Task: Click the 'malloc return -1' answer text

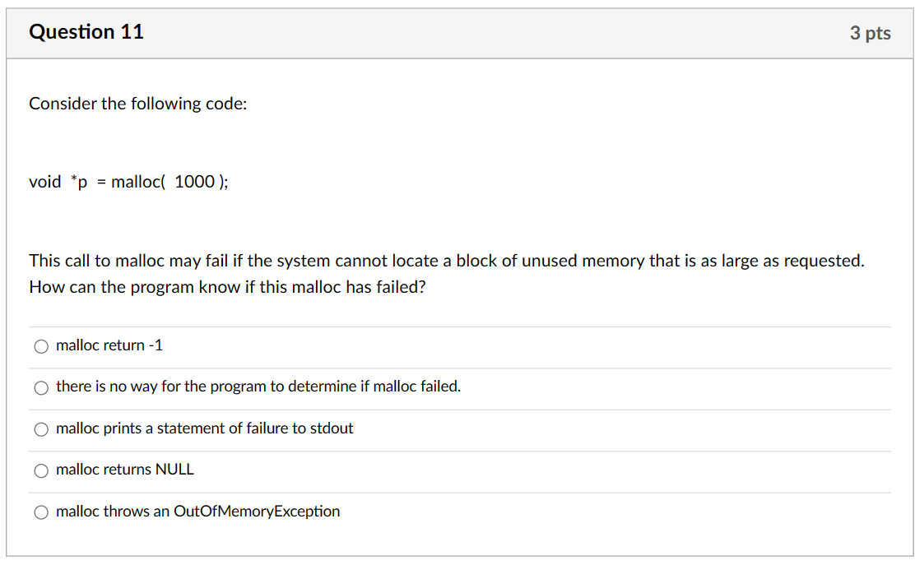Action: 109,345
